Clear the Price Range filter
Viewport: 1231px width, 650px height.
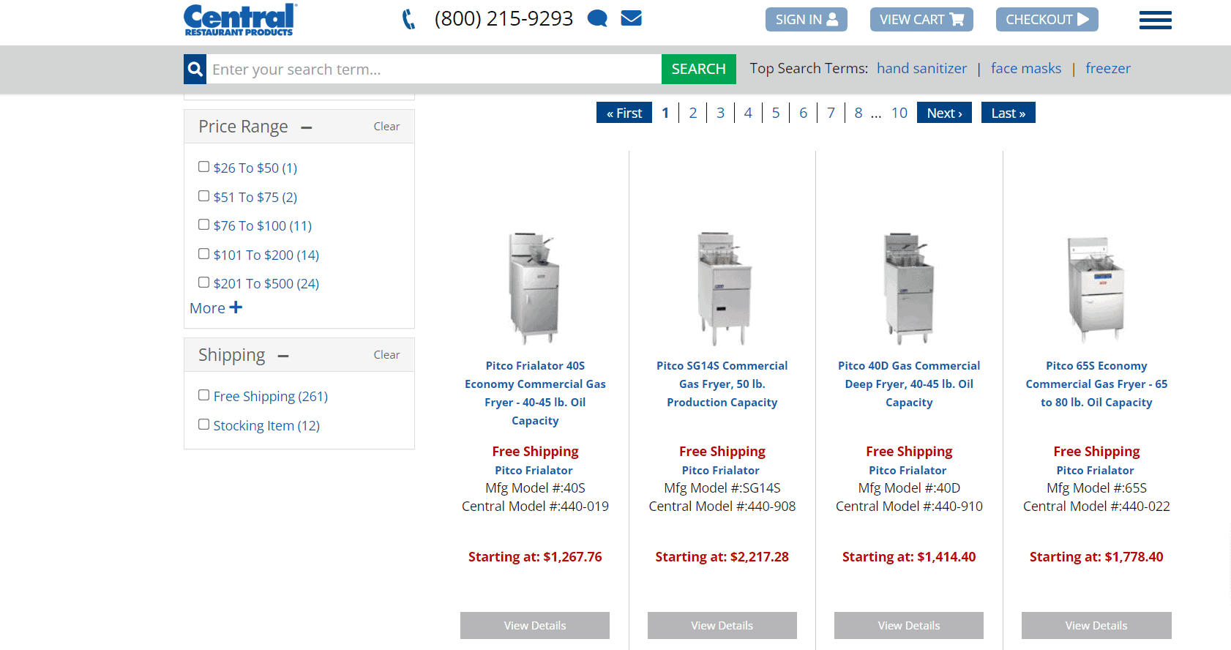386,127
